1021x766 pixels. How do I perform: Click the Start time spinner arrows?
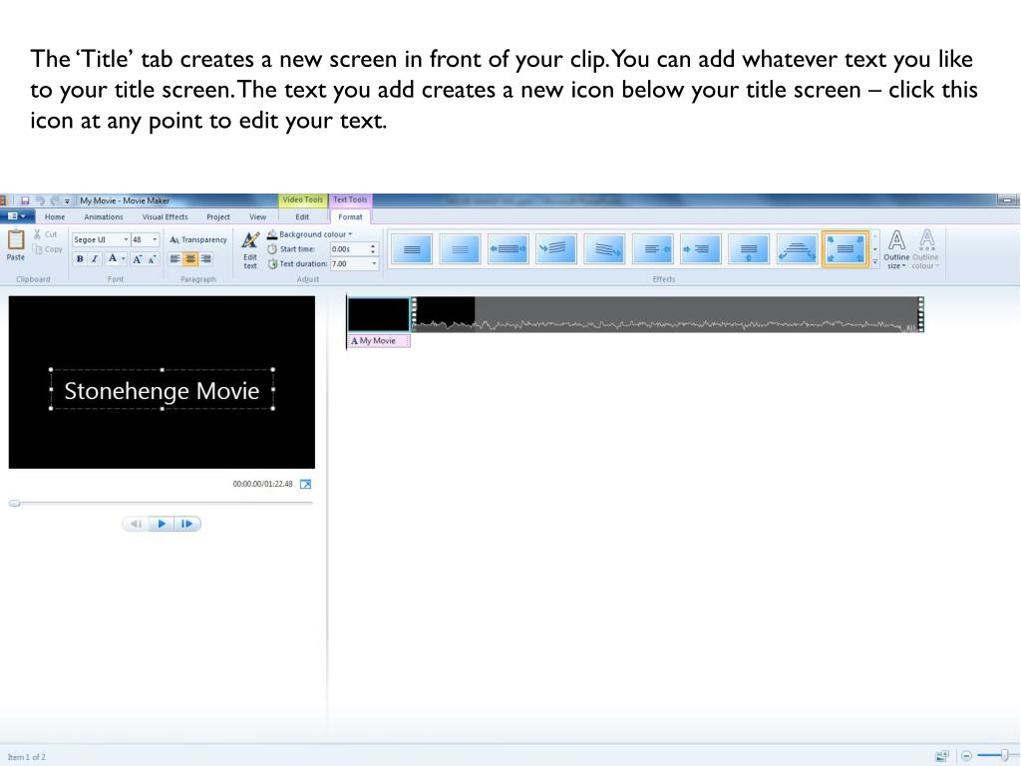(373, 248)
